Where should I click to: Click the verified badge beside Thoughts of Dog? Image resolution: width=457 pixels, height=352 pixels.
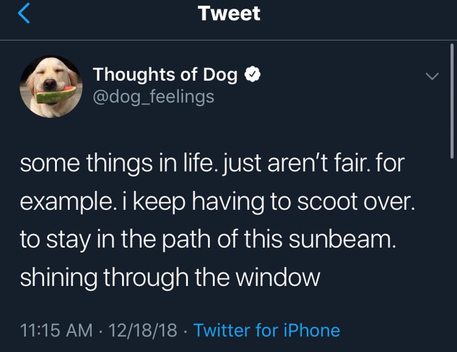[x=253, y=75]
